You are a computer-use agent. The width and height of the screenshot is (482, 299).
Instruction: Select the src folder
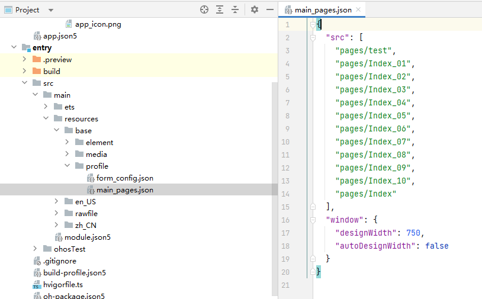49,83
